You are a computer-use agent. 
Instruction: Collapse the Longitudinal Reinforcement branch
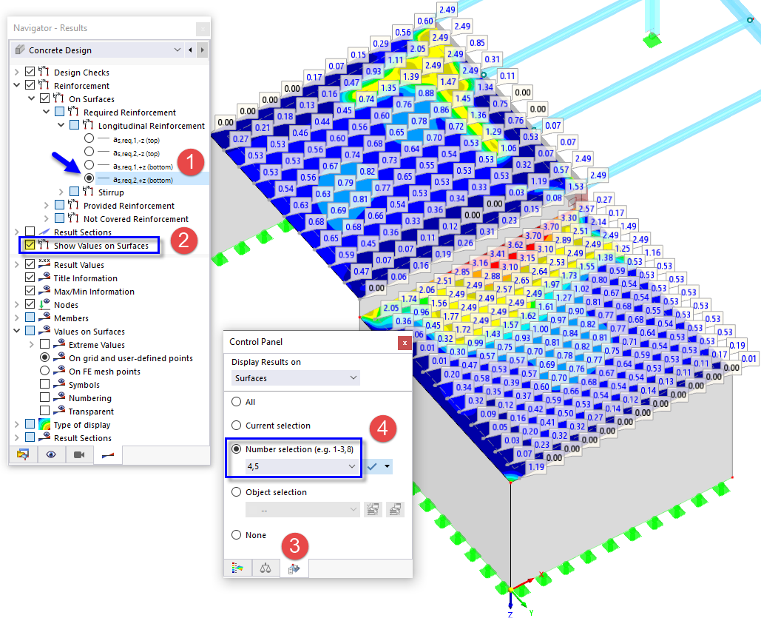(61, 124)
